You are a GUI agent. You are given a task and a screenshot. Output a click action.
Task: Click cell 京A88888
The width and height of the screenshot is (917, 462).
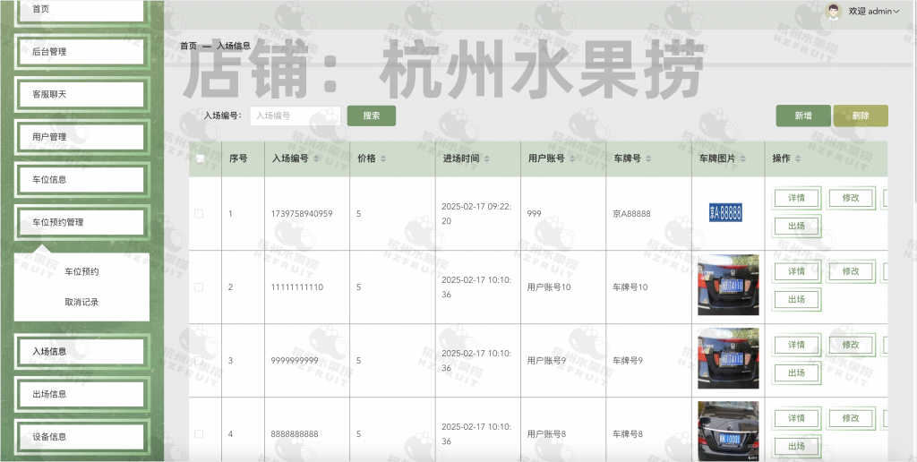[631, 213]
